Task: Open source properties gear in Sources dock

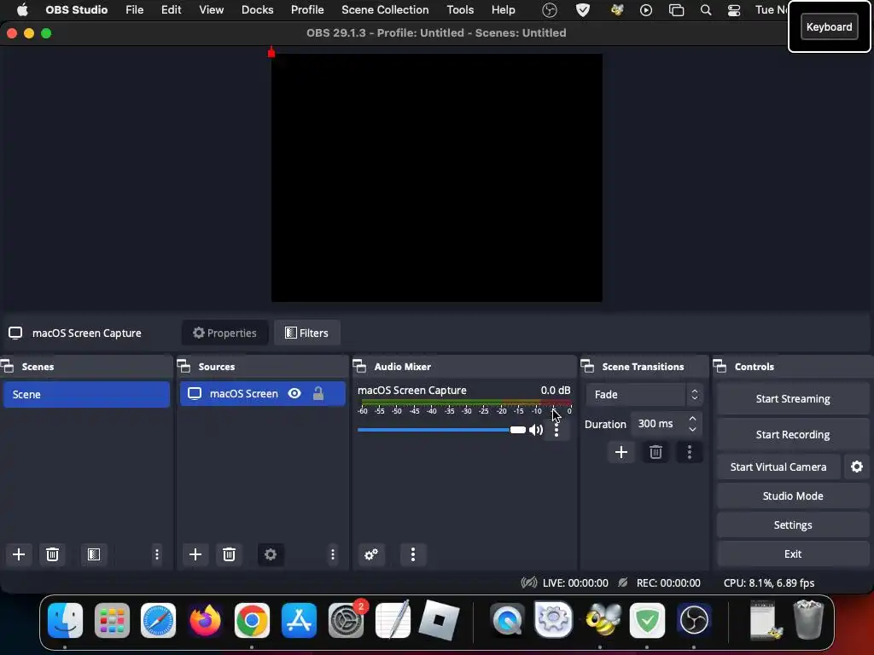Action: (271, 554)
